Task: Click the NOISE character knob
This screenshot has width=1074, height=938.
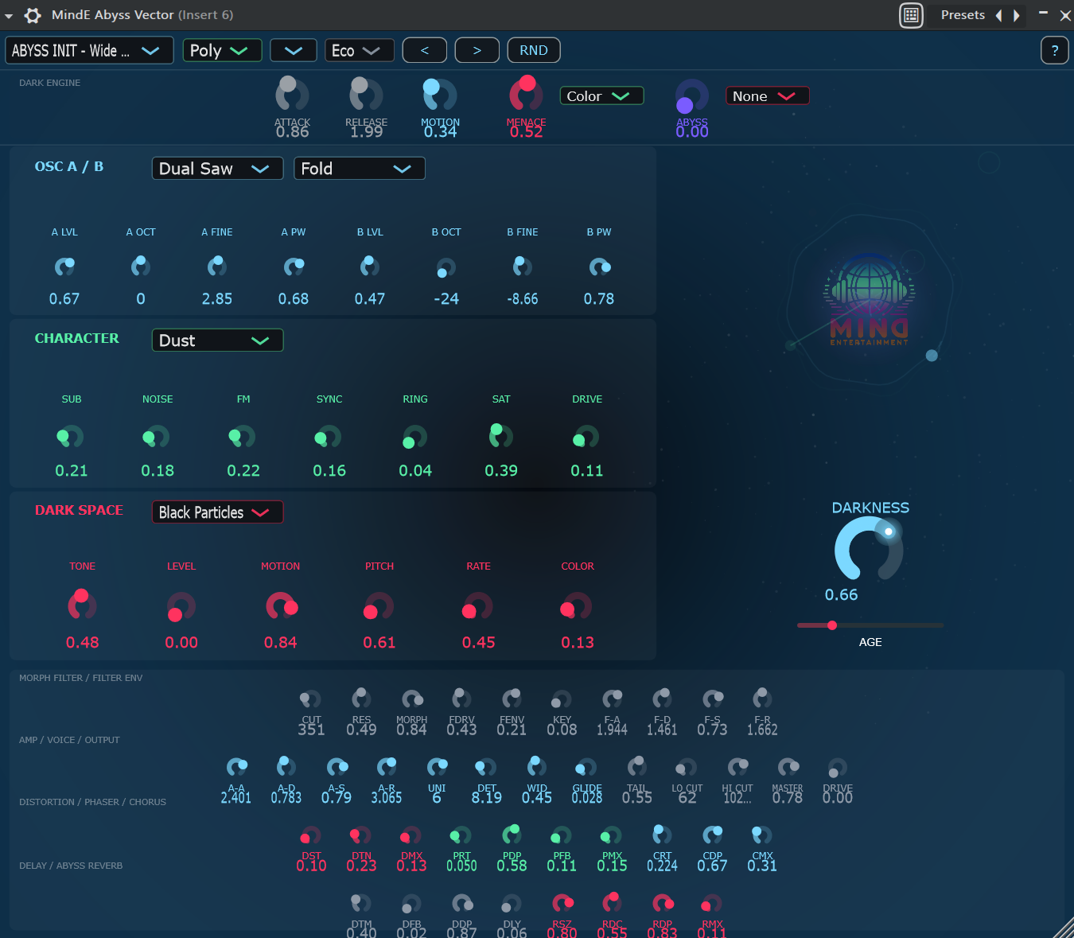Action: (157, 437)
